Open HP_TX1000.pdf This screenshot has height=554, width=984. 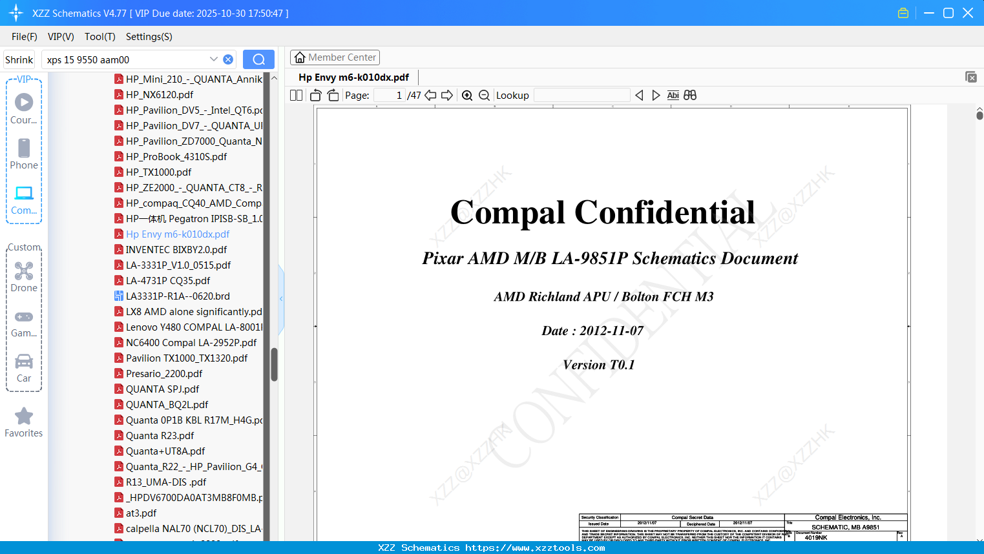pyautogui.click(x=158, y=172)
